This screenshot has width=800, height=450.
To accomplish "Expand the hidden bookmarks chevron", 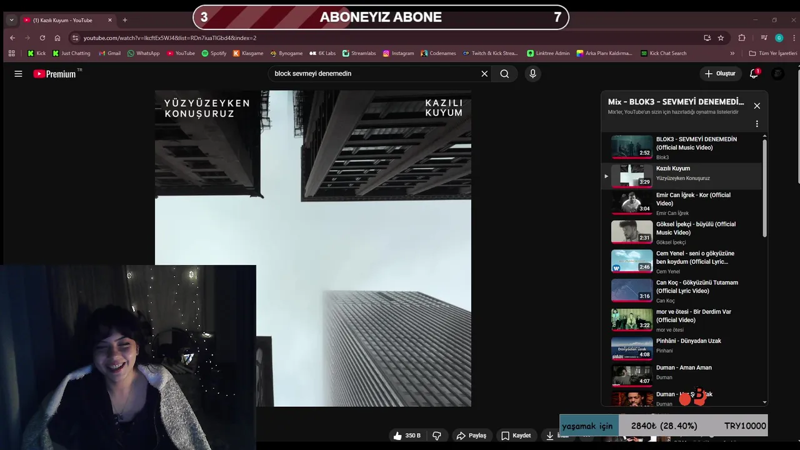I will tap(732, 53).
